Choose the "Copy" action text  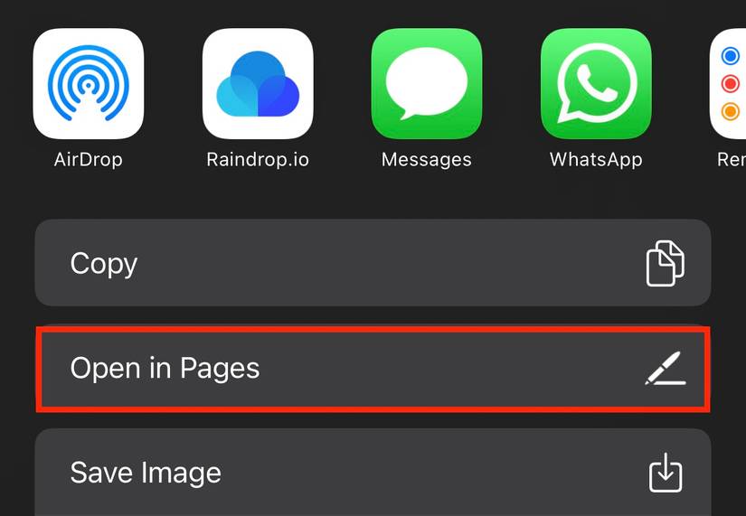104,265
